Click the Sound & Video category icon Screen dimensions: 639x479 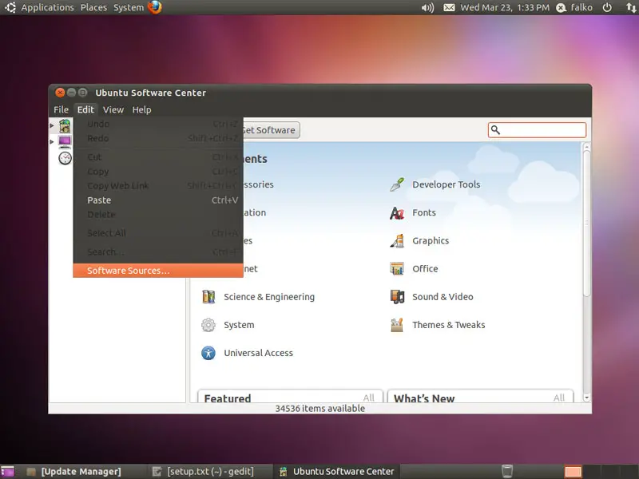(x=397, y=297)
